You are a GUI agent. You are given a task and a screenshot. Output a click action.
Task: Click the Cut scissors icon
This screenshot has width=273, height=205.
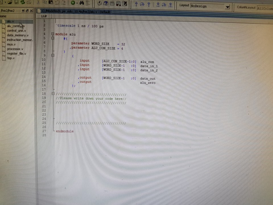(x=38, y=2)
